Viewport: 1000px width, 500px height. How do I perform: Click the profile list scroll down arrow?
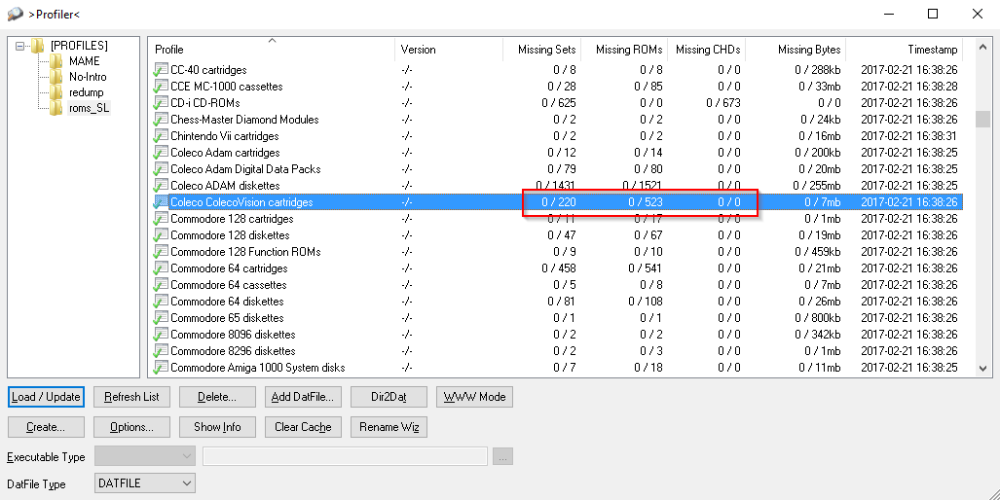982,368
